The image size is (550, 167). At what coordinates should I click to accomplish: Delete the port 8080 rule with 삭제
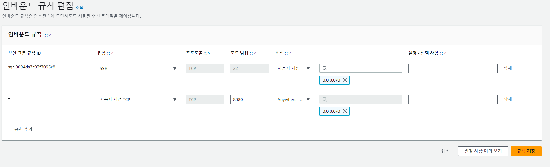[508, 100]
